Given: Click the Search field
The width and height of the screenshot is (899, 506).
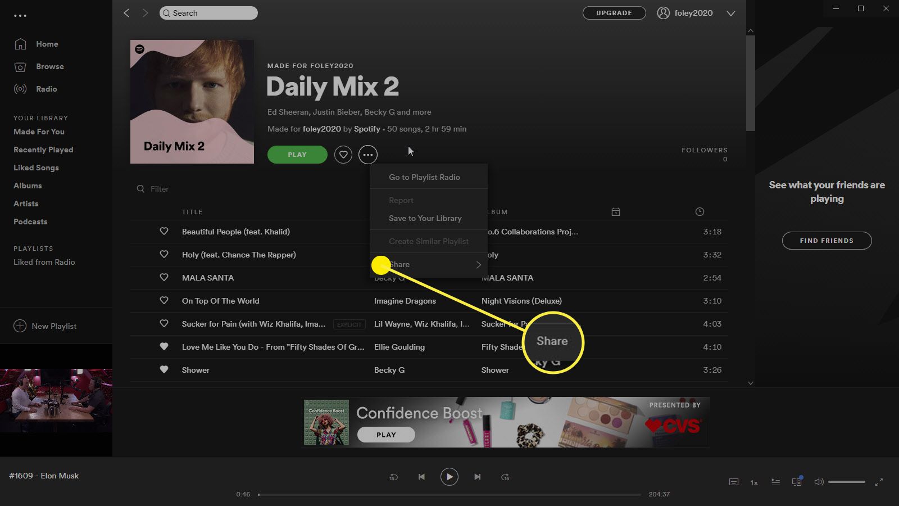Looking at the screenshot, I should click(x=208, y=13).
